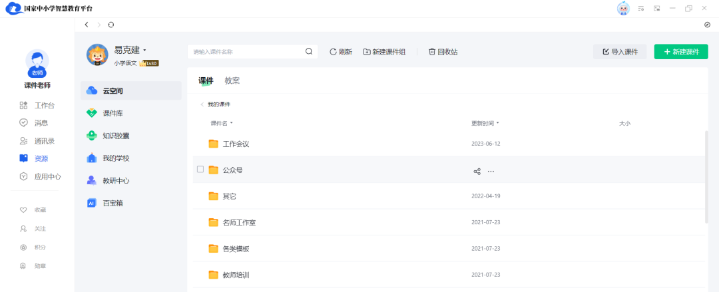Switch to the 教案 tab
This screenshot has width=719, height=292.
(x=232, y=81)
